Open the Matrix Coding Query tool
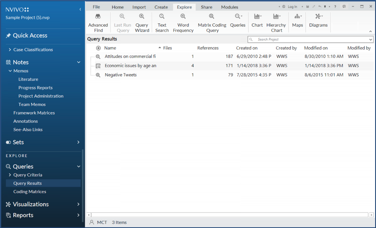The image size is (376, 228). (x=212, y=22)
